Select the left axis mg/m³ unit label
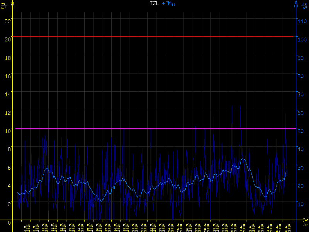This screenshot has height=232, width=309. coord(4,5)
